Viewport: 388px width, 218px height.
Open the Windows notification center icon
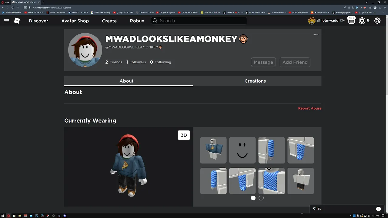point(383,216)
